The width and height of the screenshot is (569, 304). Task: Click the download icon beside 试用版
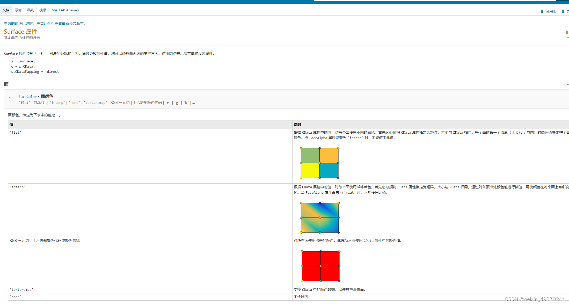click(x=542, y=11)
